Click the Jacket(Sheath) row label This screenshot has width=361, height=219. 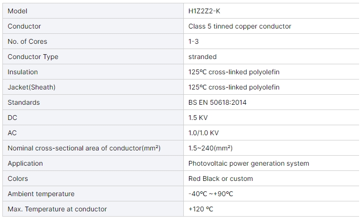[31, 87]
